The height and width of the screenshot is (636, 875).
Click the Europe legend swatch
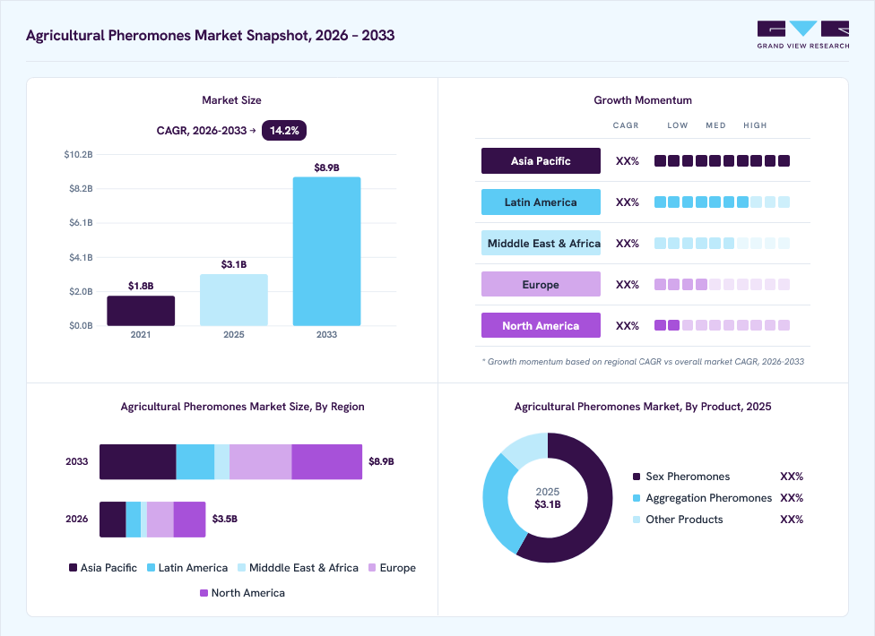372,567
